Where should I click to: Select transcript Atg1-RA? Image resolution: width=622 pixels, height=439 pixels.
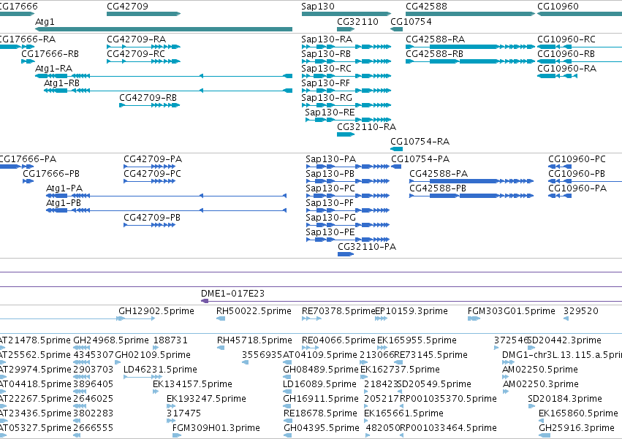click(164, 76)
